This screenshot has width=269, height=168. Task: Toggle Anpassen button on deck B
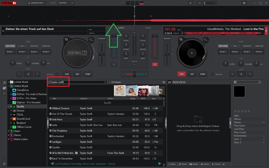167,39
